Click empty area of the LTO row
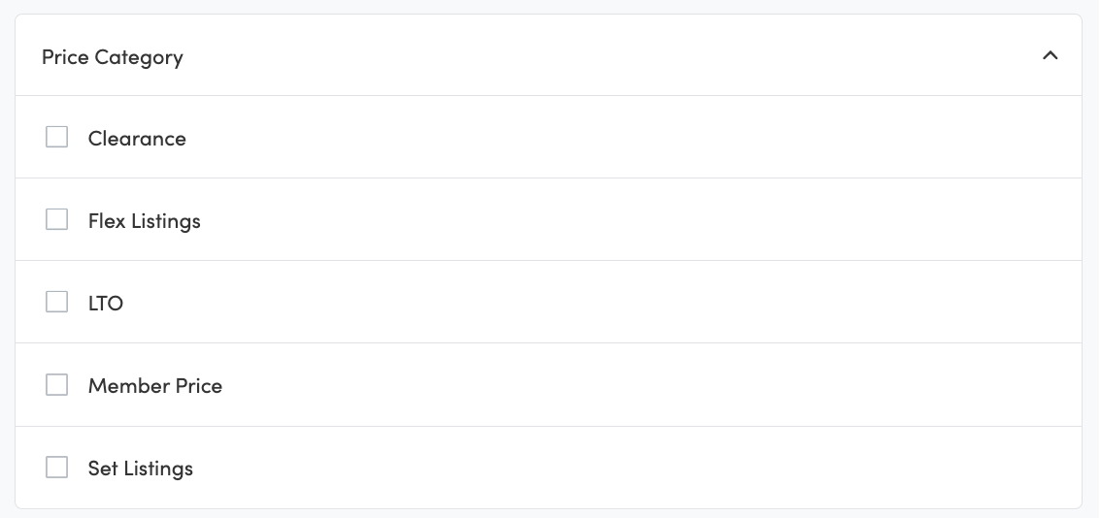Image resolution: width=1101 pixels, height=518 pixels. [631, 304]
